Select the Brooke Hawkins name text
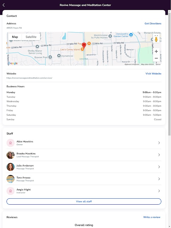Image resolution: width=171 pixels, height=228 pixels. [26, 154]
